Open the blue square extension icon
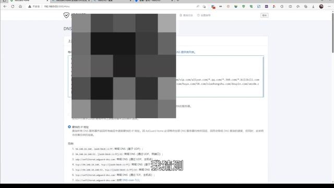The height and width of the screenshot is (188, 334). (259, 6)
